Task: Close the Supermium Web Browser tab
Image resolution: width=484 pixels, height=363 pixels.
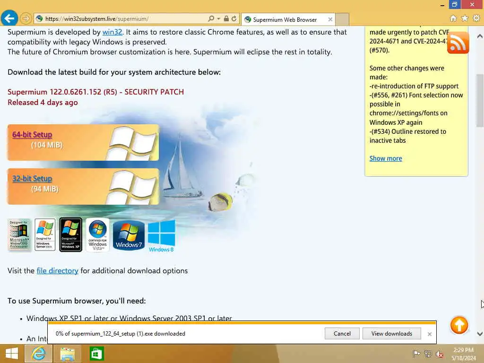Action: [330, 19]
